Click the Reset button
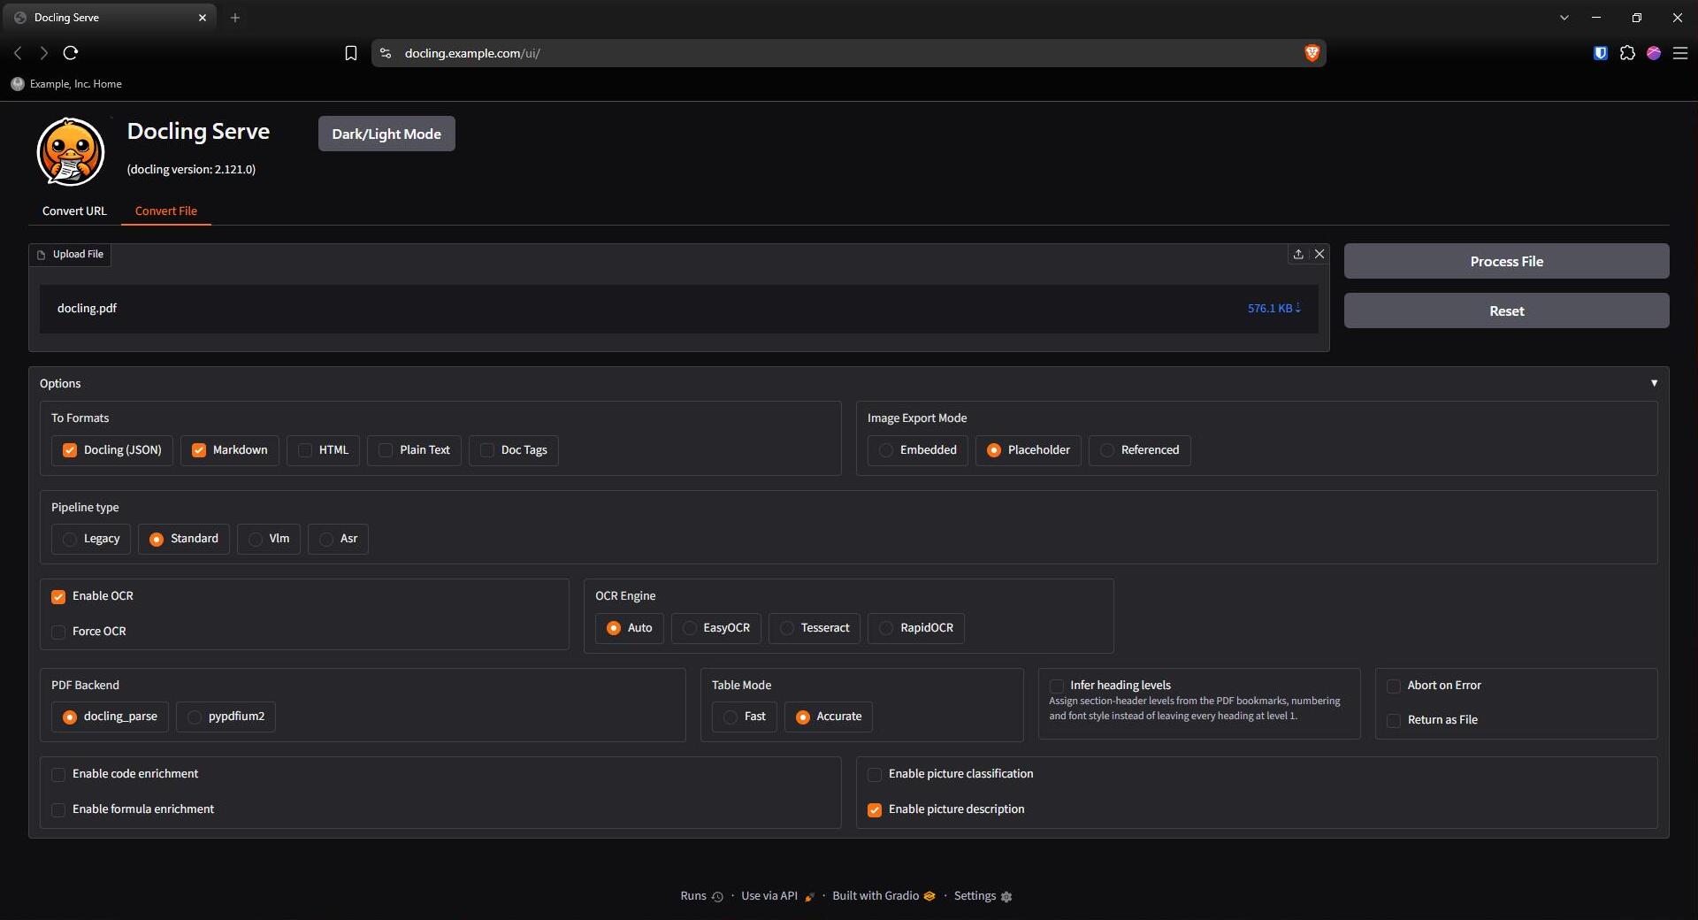This screenshot has width=1698, height=920. tap(1506, 310)
